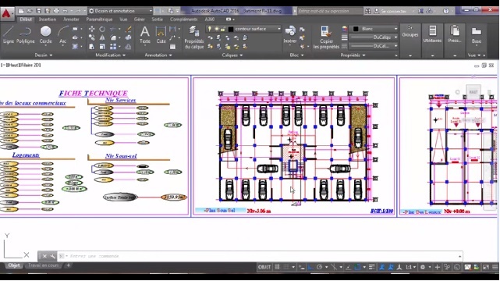Screen dimensions: 500x281
Task: Click the table annotation icon
Action: coord(172,47)
